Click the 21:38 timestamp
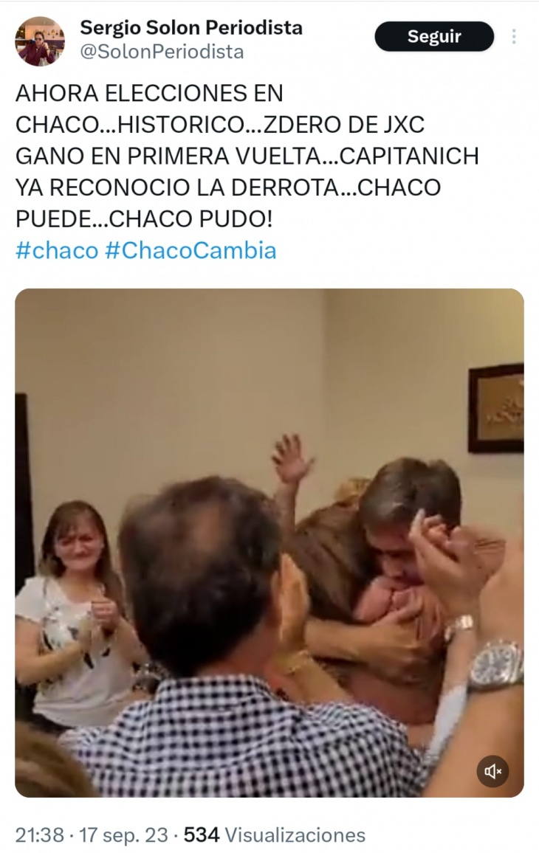Image resolution: width=539 pixels, height=853 pixels. pyautogui.click(x=40, y=835)
